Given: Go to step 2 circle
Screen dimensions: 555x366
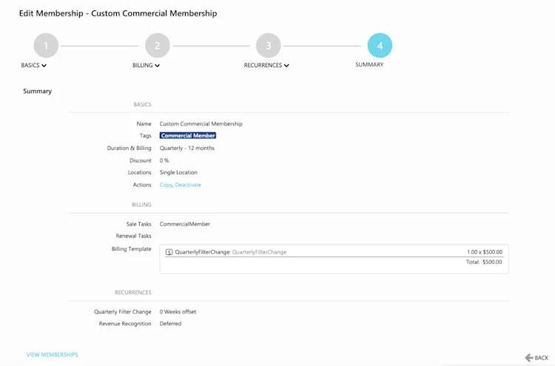Looking at the screenshot, I should click(x=158, y=46).
